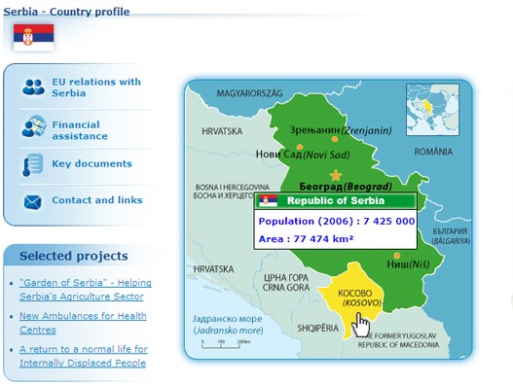Click the people icon beside EU relations
This screenshot has width=513, height=384.
[33, 87]
